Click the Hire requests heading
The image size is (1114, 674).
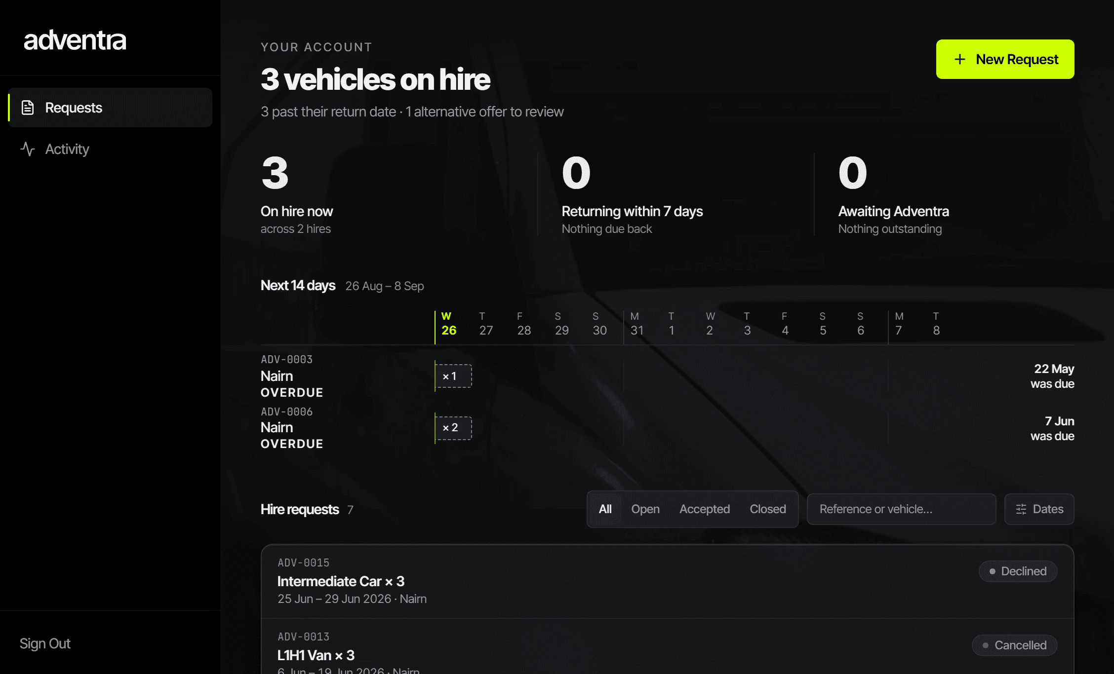click(300, 509)
